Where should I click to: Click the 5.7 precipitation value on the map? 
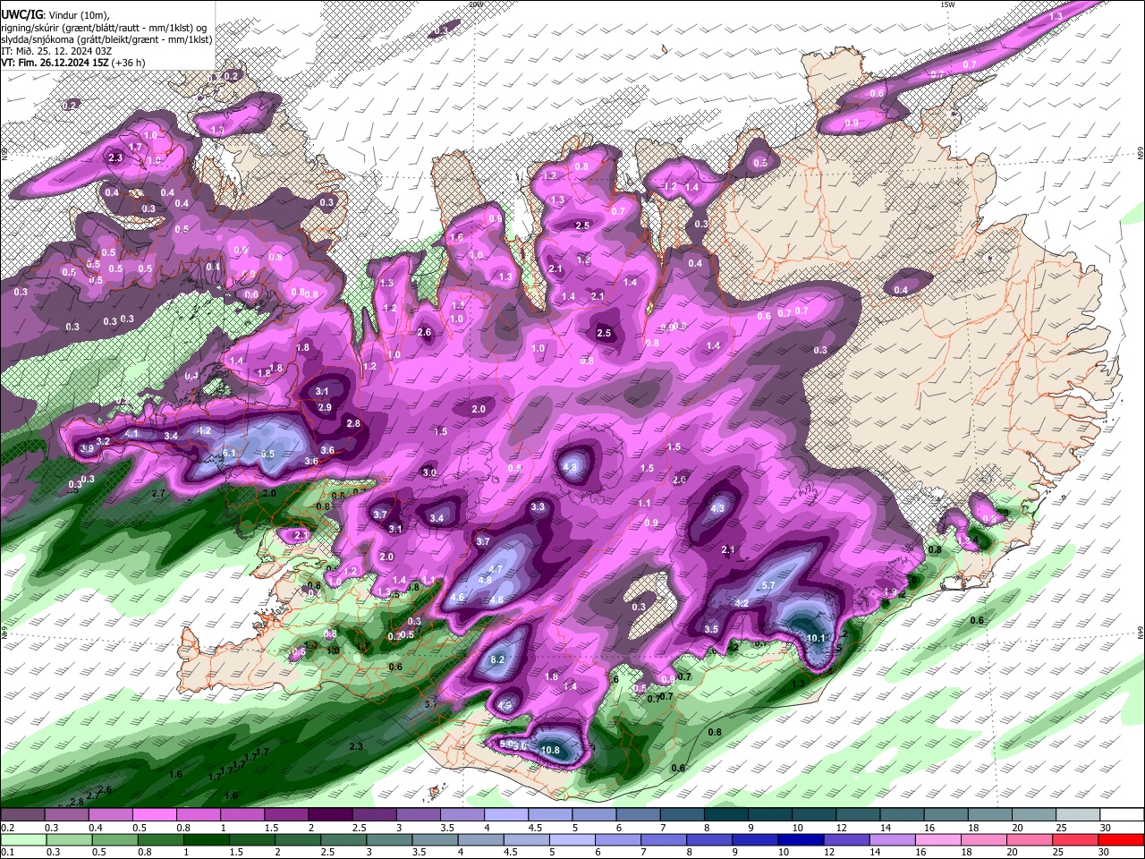tap(768, 585)
